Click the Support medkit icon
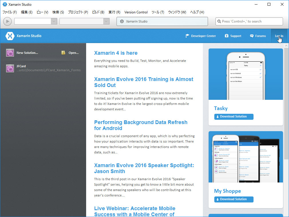The width and height of the screenshot is (289, 217). (227, 36)
